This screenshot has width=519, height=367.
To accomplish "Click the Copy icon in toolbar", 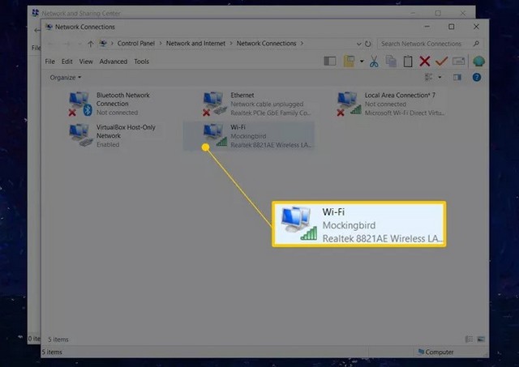I will pos(391,62).
